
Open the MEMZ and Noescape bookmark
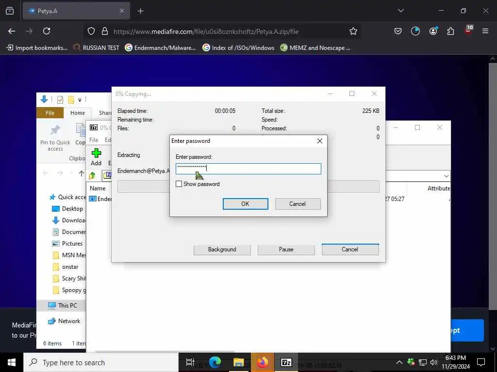[315, 48]
